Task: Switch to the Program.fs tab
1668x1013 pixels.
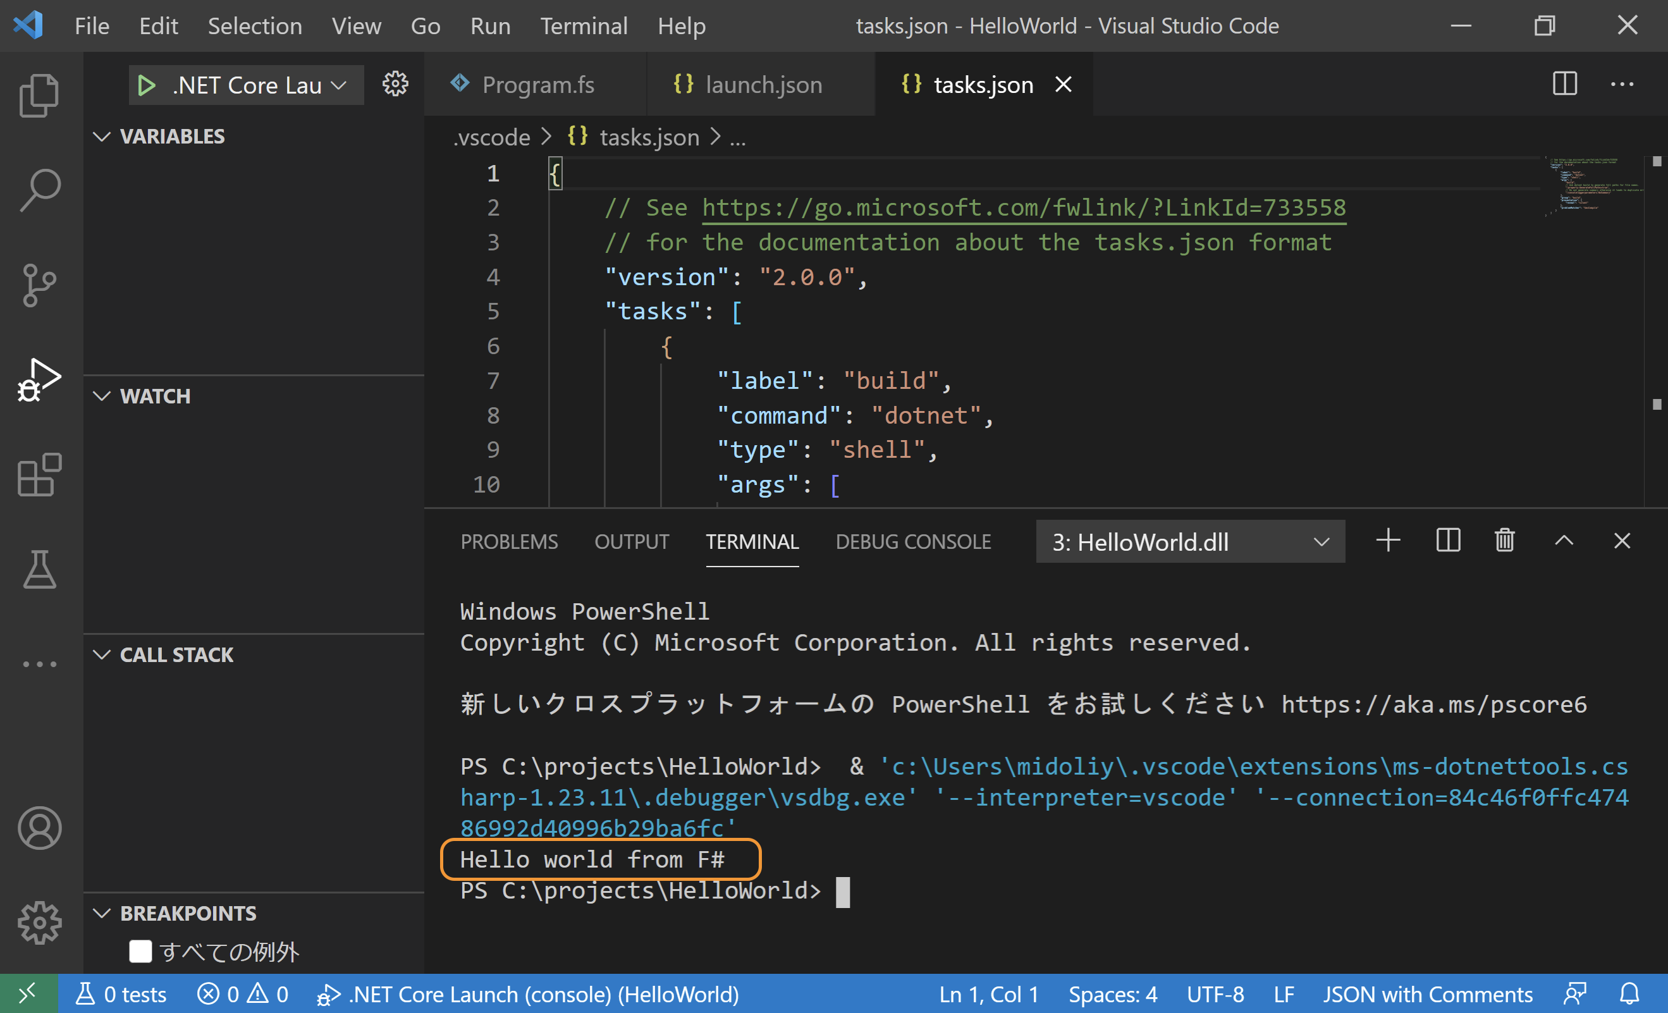Action: point(537,85)
